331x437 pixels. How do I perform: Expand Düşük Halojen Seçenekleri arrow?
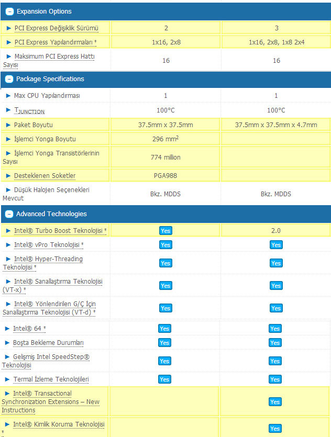[8, 190]
